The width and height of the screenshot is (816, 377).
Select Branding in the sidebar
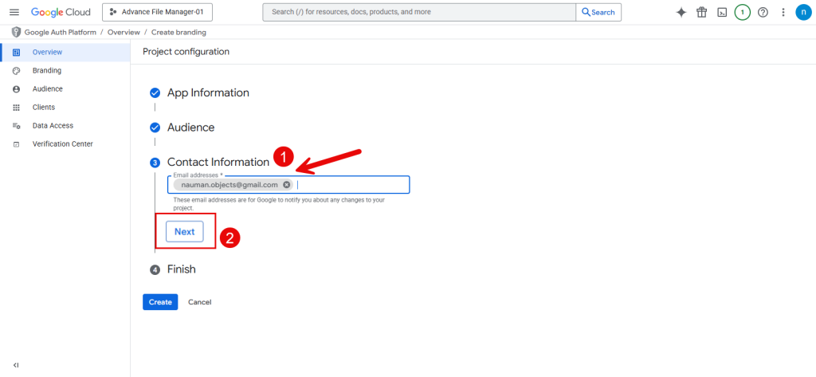46,71
